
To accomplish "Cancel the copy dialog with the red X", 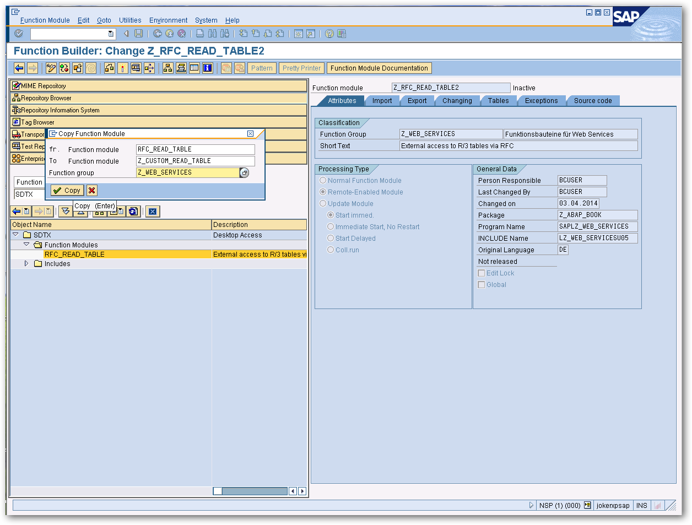I will click(91, 191).
